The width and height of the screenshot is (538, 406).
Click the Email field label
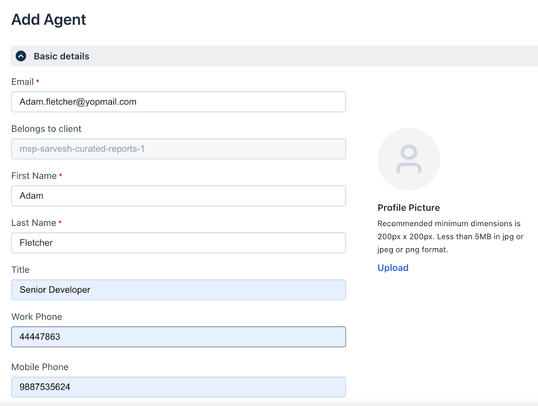pyautogui.click(x=23, y=82)
